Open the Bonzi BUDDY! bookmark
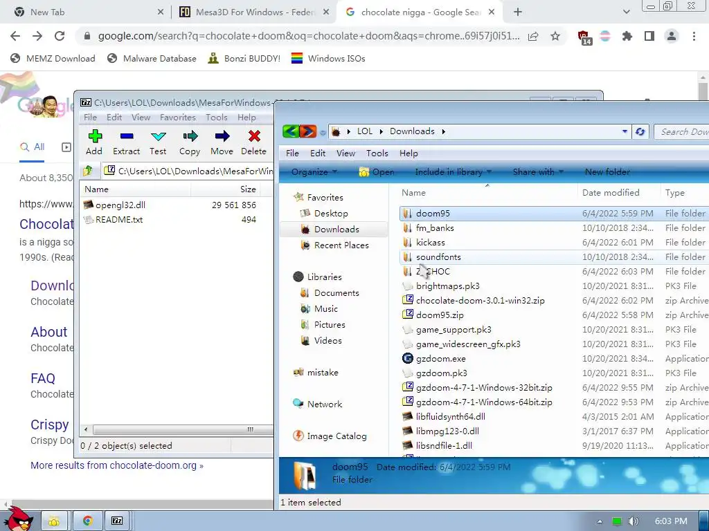 click(244, 58)
